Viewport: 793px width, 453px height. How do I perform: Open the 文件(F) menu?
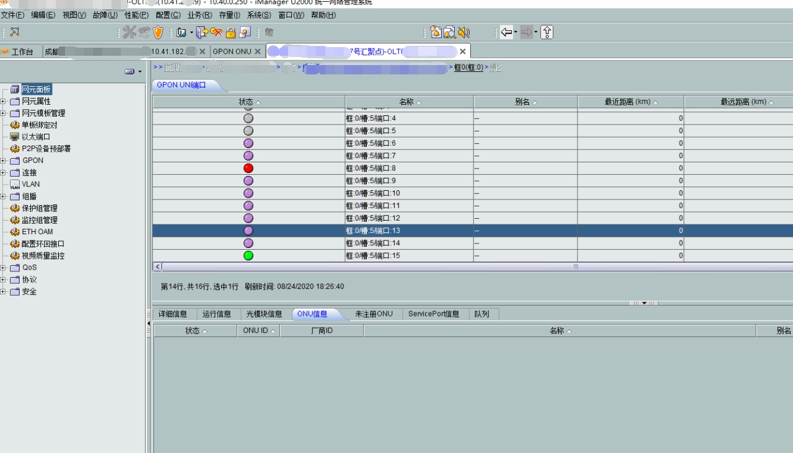pos(13,15)
